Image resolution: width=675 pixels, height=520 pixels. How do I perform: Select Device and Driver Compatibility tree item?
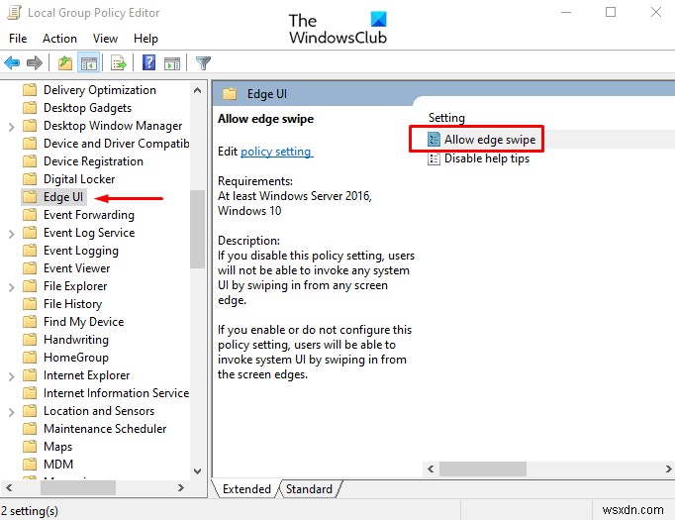(116, 143)
